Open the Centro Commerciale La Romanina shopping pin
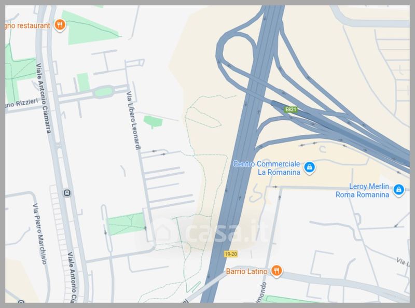This screenshot has height=308, width=415. pos(309,168)
